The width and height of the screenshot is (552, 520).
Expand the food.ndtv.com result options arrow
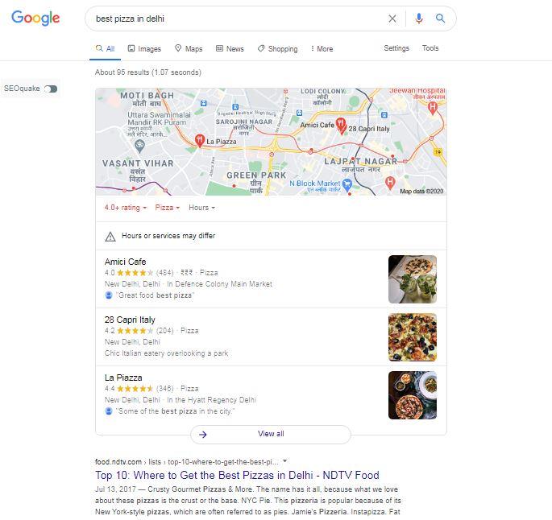(285, 461)
